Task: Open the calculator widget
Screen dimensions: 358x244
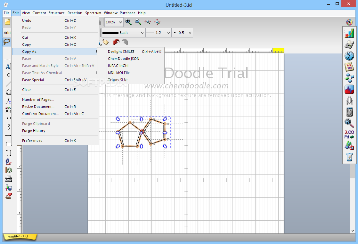Action: point(349,112)
